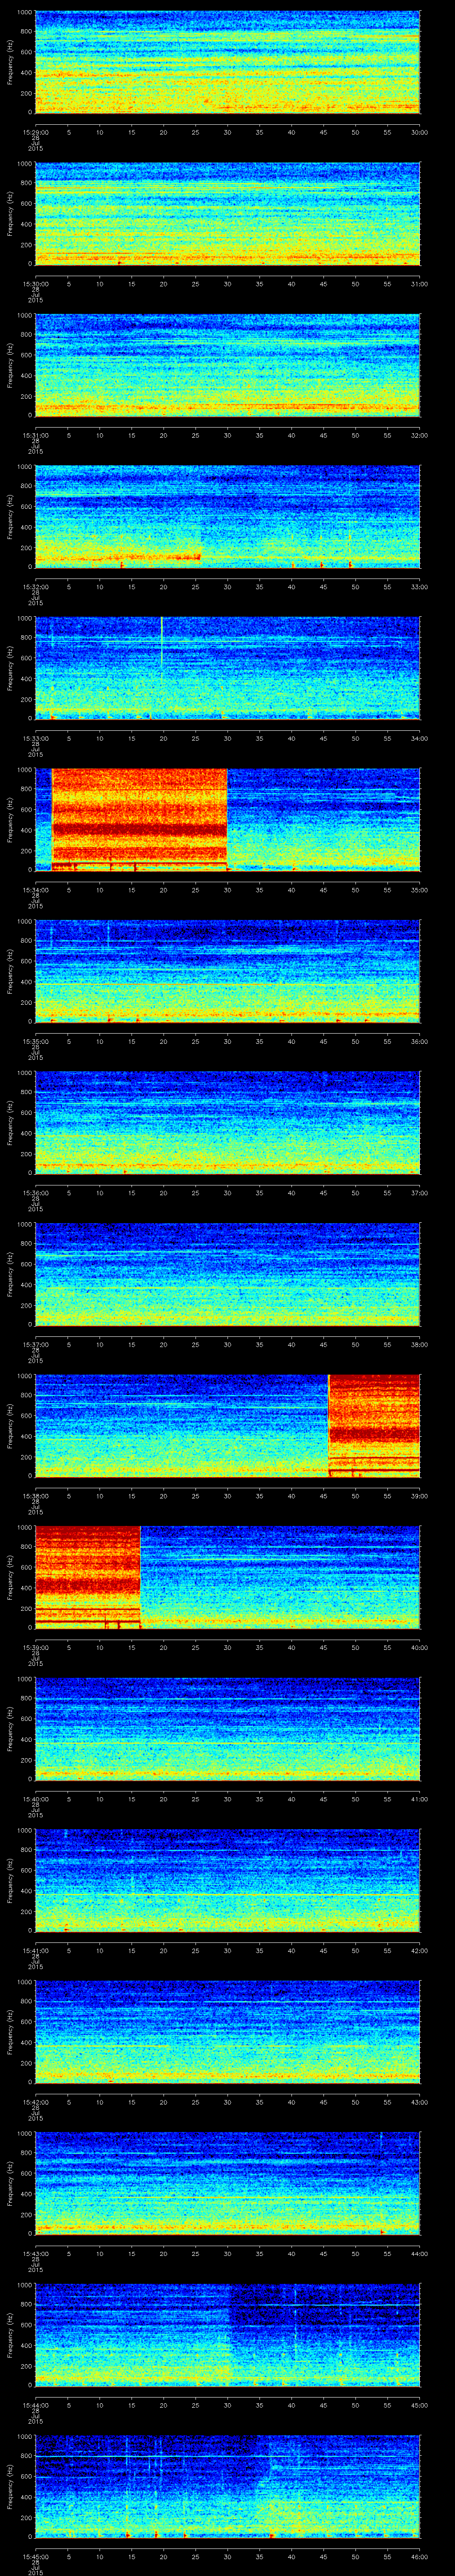Select the '15:33:00' start time label
The width and height of the screenshot is (455, 2576).
coord(36,738)
